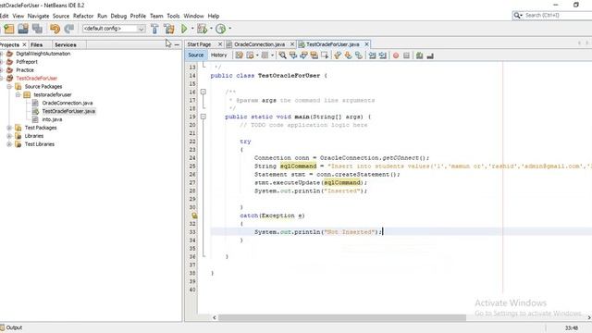Click Find Previous Occurrence icon

[293, 55]
